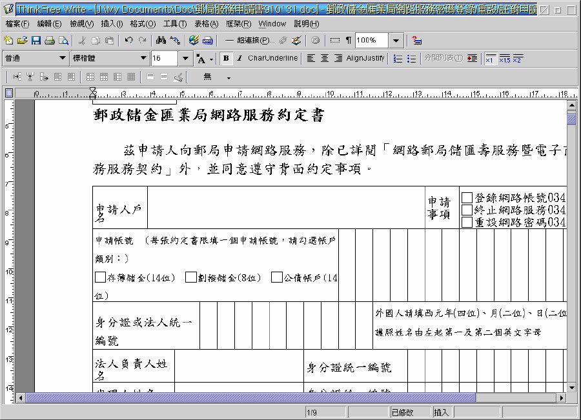Set line spacing to x2
This screenshot has height=420, width=581.
coord(518,59)
